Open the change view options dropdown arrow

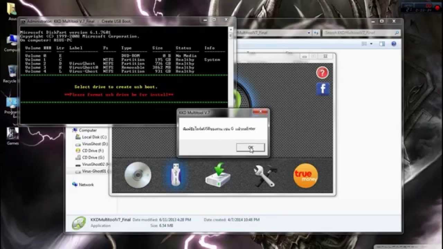click(371, 44)
